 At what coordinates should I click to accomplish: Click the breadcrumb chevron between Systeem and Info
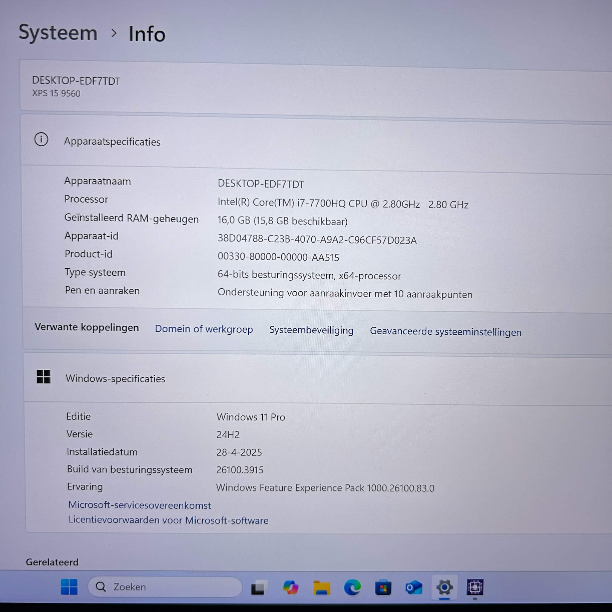pyautogui.click(x=114, y=33)
